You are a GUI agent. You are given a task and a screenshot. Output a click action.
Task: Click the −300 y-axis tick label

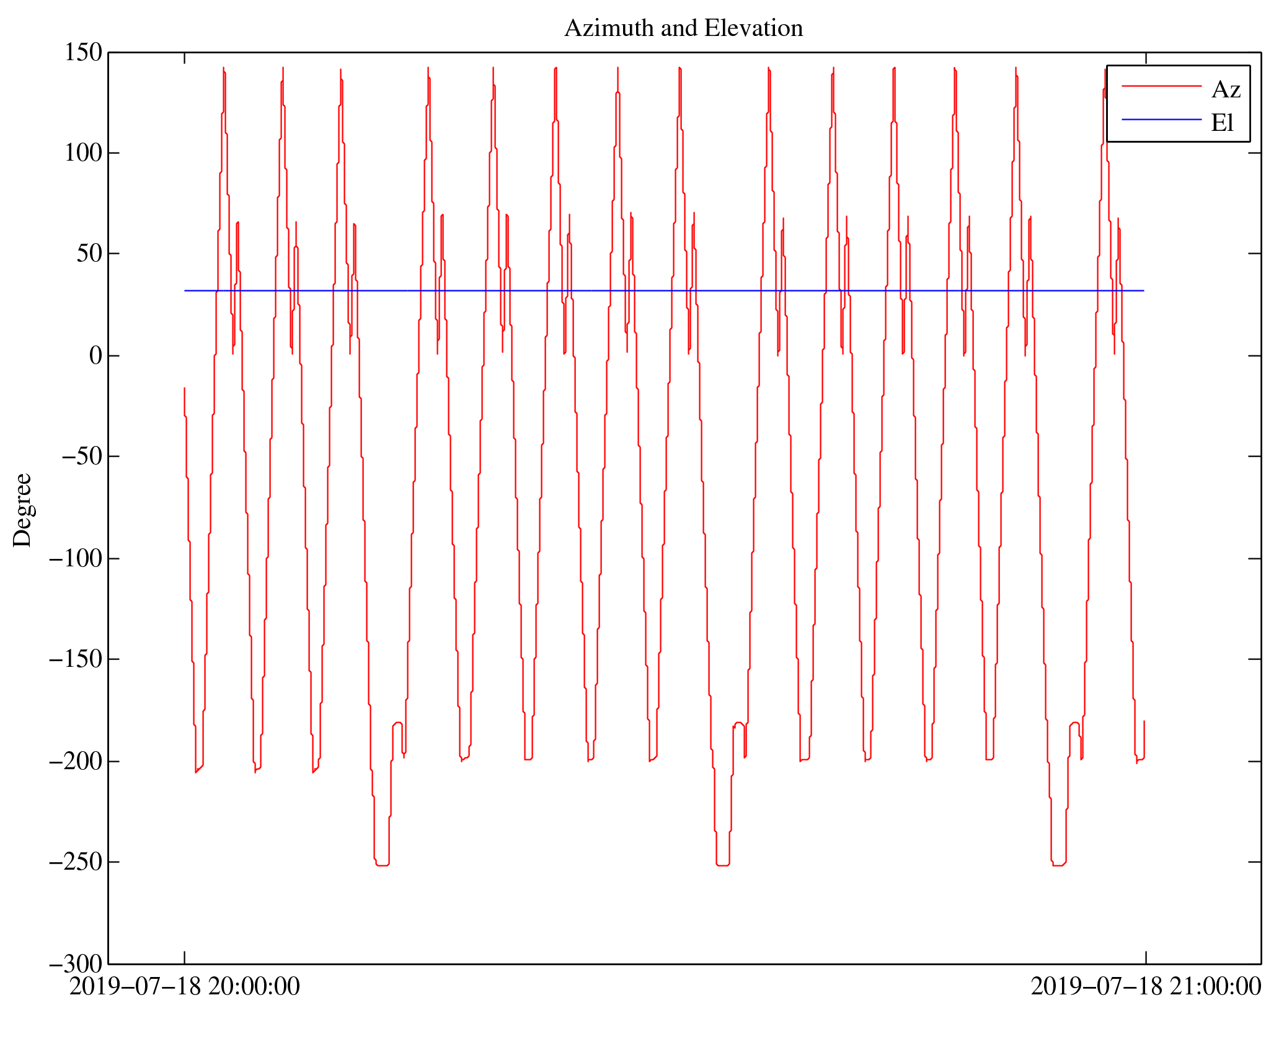[75, 964]
